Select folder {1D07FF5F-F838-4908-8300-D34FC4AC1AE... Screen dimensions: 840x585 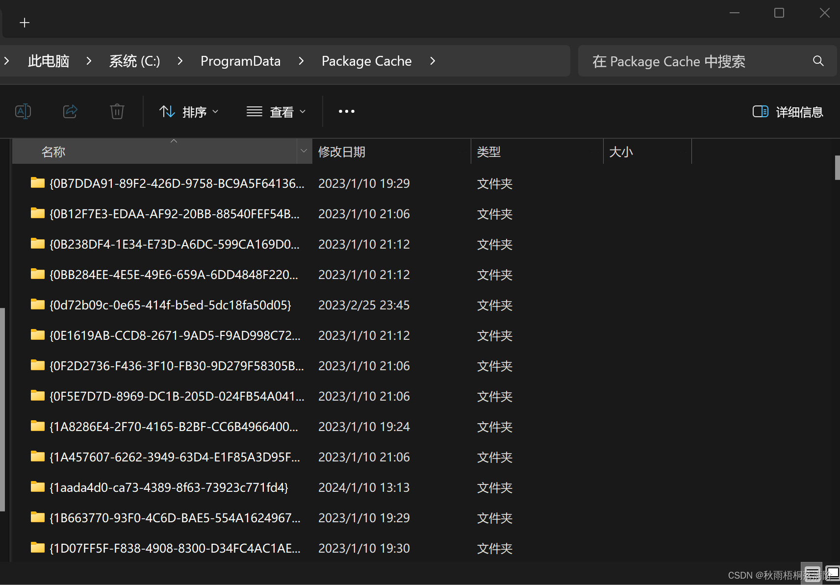[175, 548]
